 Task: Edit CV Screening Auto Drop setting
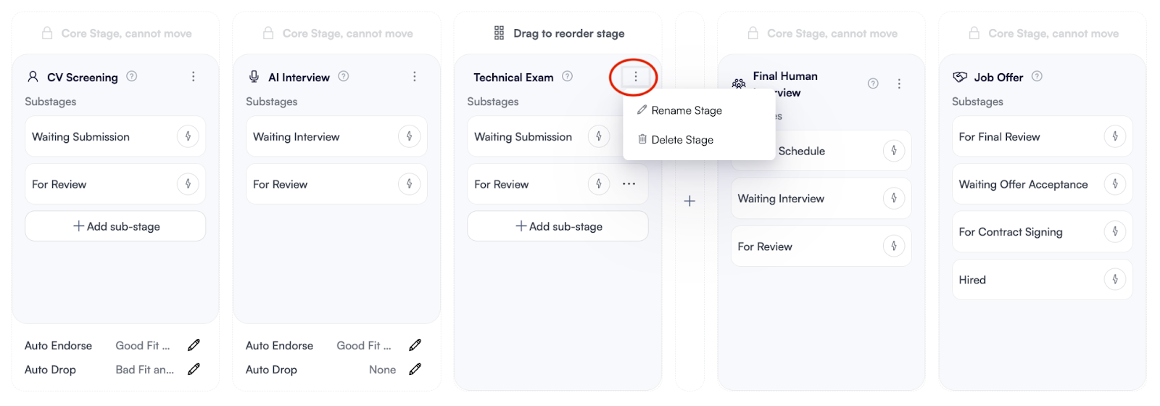pyautogui.click(x=194, y=370)
